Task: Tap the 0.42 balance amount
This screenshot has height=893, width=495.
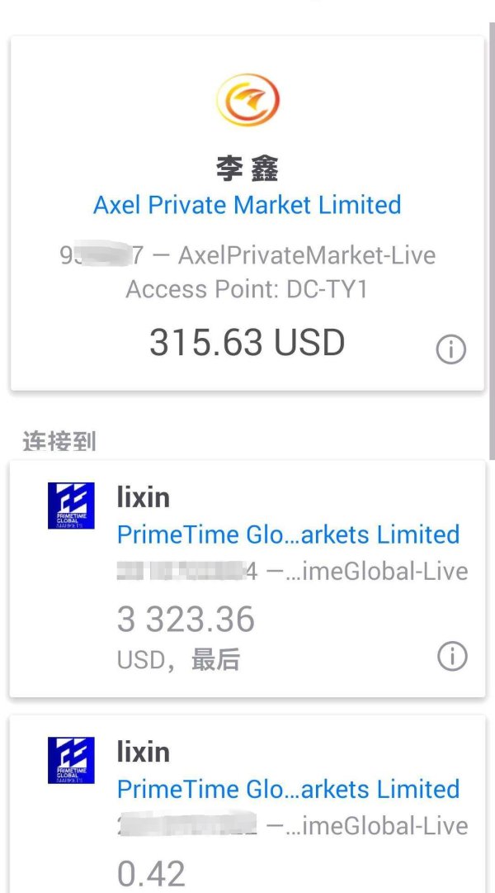Action: (151, 873)
